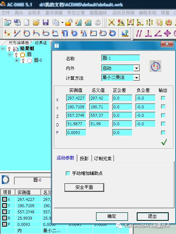Image resolution: width=176 pixels, height=234 pixels.
Task: Click the unlock padlock icon
Action: tap(69, 22)
